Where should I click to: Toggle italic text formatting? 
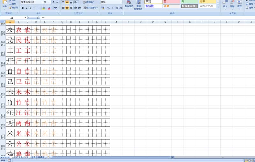click(x=26, y=8)
